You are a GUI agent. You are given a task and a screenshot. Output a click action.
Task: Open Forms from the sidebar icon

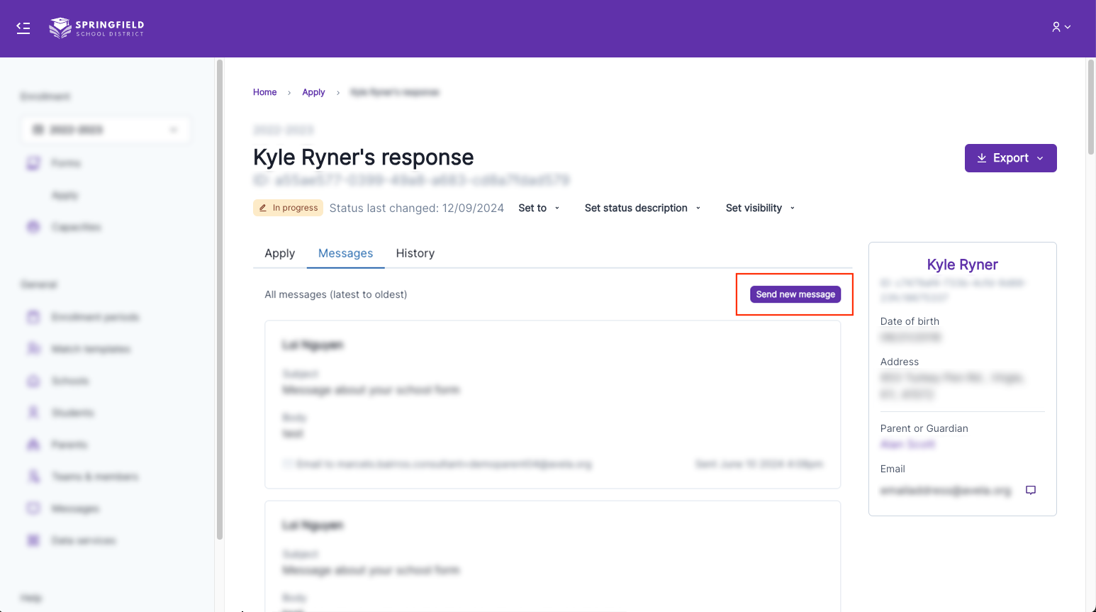click(x=33, y=163)
